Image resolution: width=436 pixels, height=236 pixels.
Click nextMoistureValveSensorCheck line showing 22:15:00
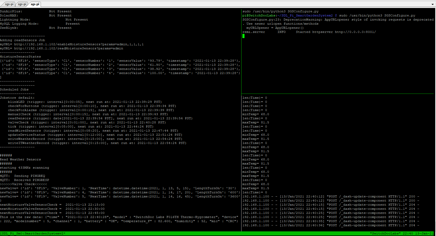[52, 205]
